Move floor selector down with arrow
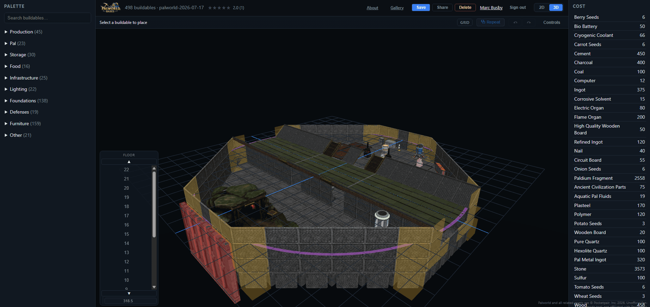650x307 pixels. (129, 293)
